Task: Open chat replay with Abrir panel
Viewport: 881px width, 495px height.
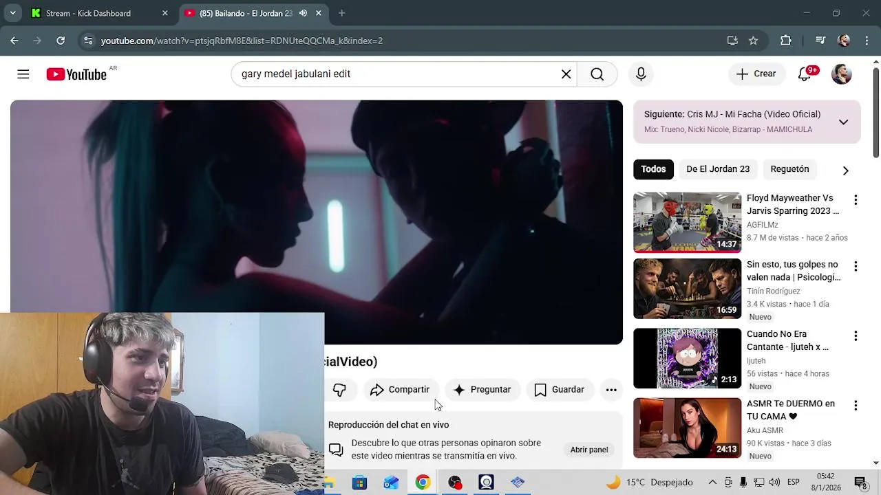Action: pyautogui.click(x=589, y=450)
